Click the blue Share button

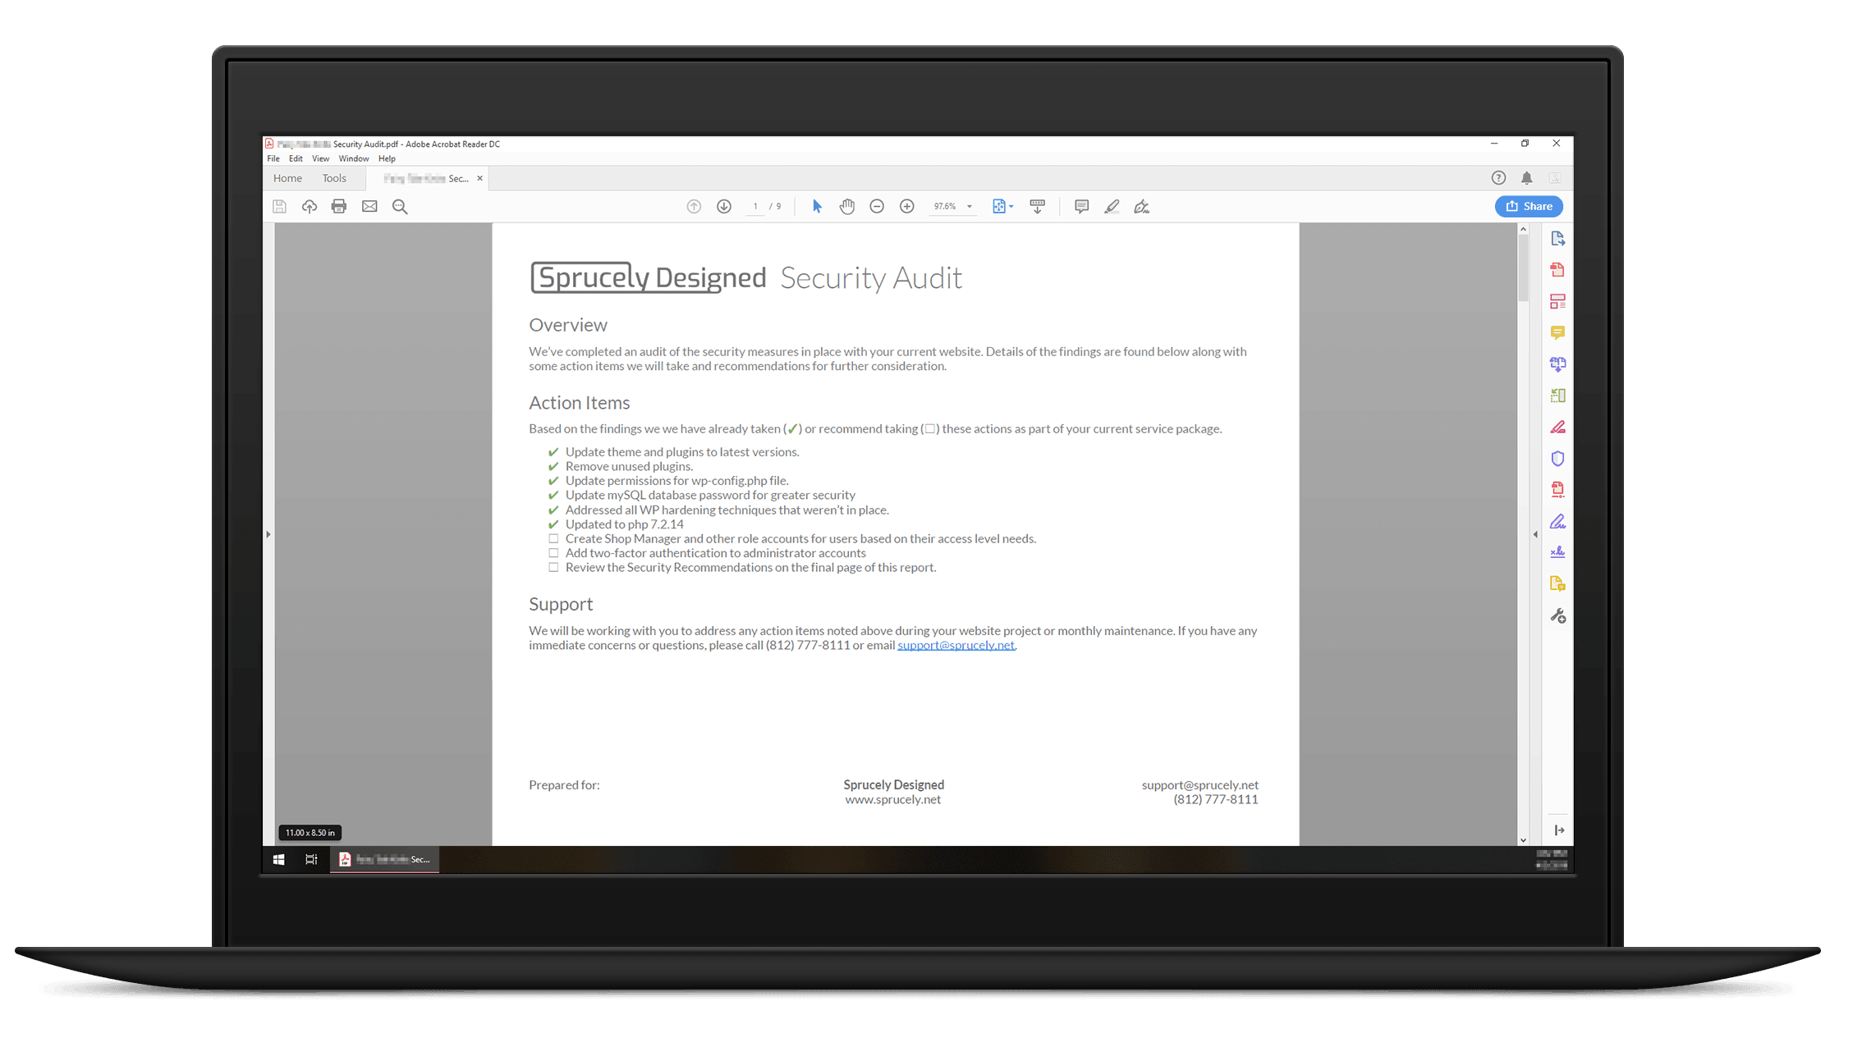[1529, 207]
